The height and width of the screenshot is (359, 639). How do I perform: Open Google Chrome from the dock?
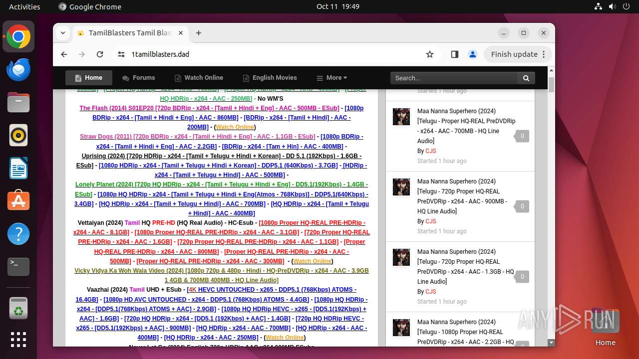tap(18, 37)
